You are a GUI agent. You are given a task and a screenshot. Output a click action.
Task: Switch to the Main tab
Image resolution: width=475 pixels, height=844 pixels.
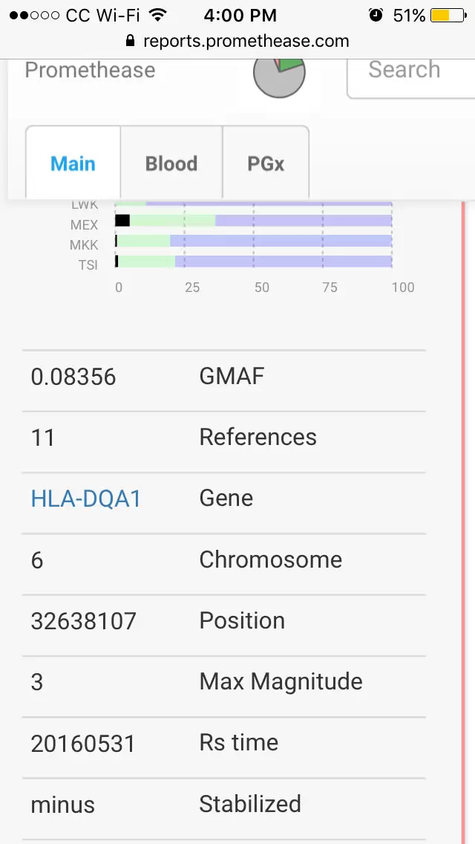pos(73,163)
